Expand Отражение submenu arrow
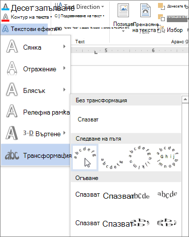 pos(64,68)
